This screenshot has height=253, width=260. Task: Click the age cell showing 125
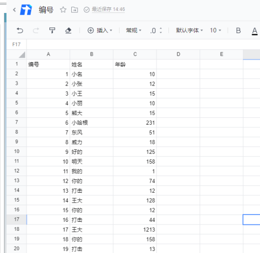(135, 152)
